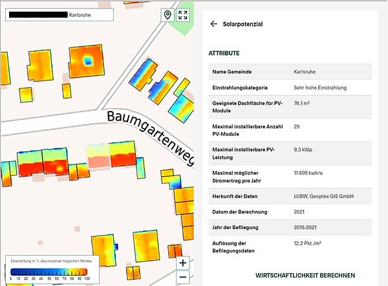
Task: Select the highlighted pale roof on the map
Action: pyautogui.click(x=98, y=156)
